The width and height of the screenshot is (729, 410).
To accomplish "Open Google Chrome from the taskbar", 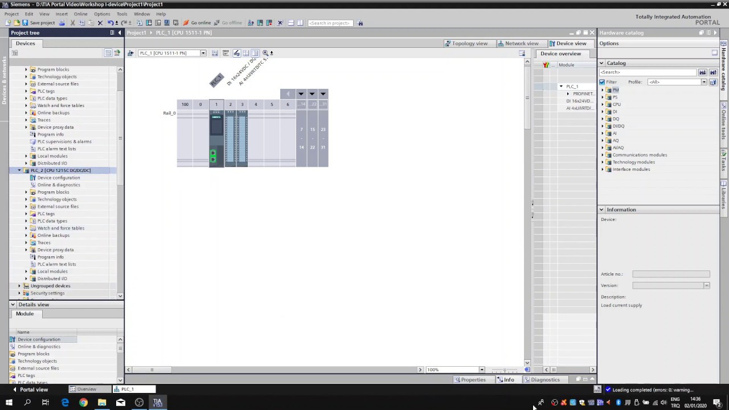I will point(83,403).
